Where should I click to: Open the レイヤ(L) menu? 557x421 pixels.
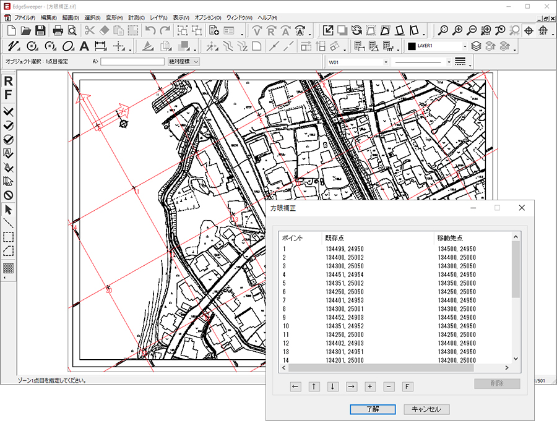pos(159,17)
